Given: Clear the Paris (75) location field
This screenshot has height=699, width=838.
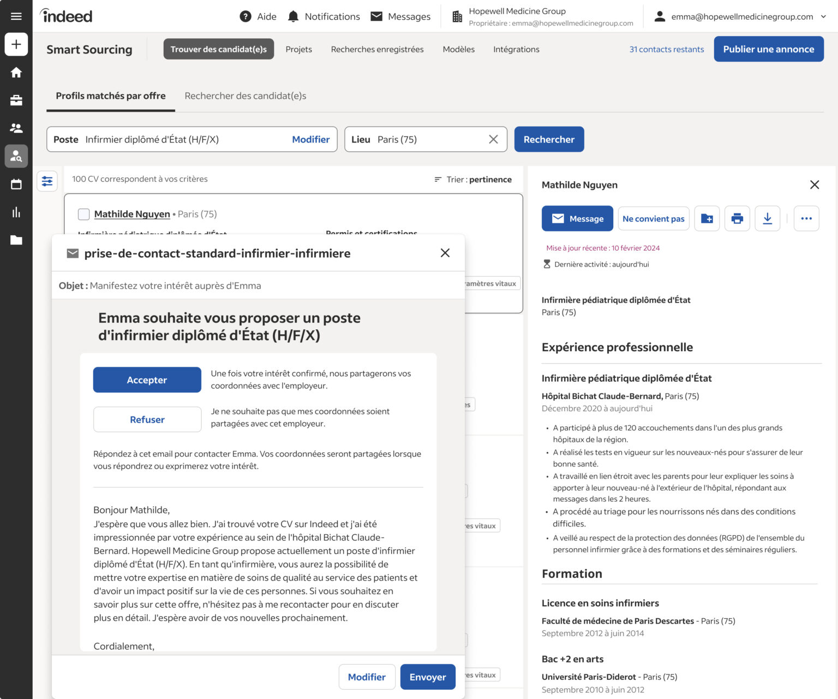Looking at the screenshot, I should [x=493, y=139].
